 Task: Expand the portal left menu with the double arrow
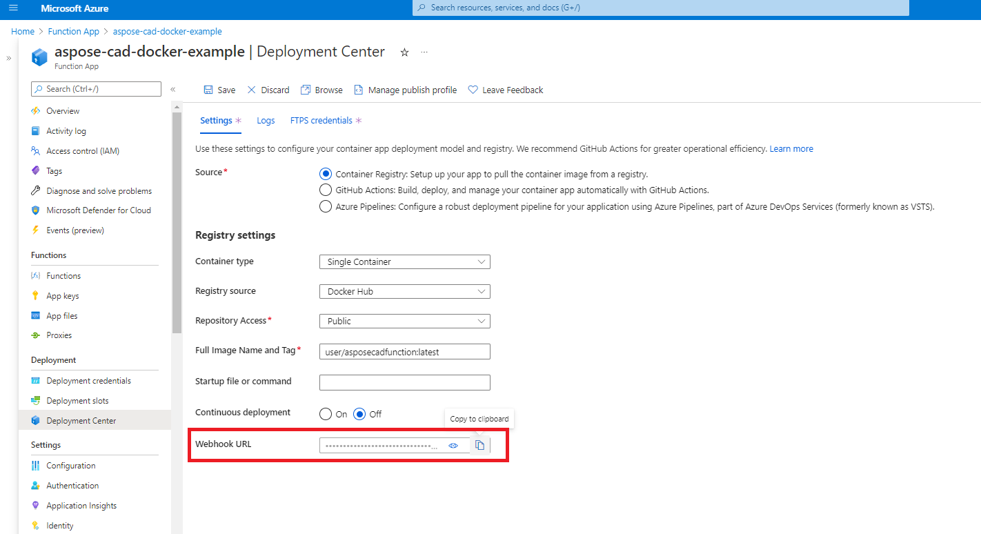[8, 58]
